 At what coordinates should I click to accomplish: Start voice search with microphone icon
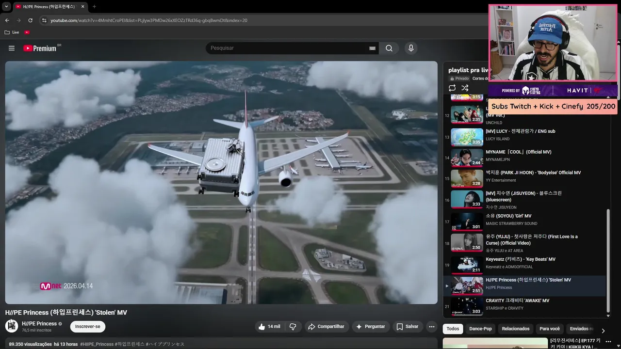point(411,48)
